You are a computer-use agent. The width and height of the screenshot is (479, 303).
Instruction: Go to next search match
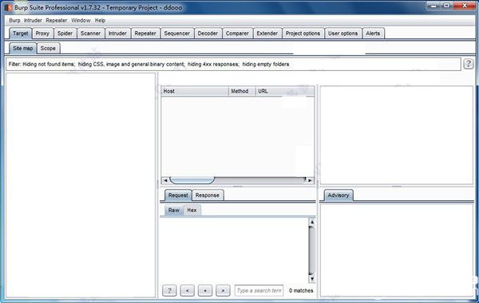click(x=223, y=290)
